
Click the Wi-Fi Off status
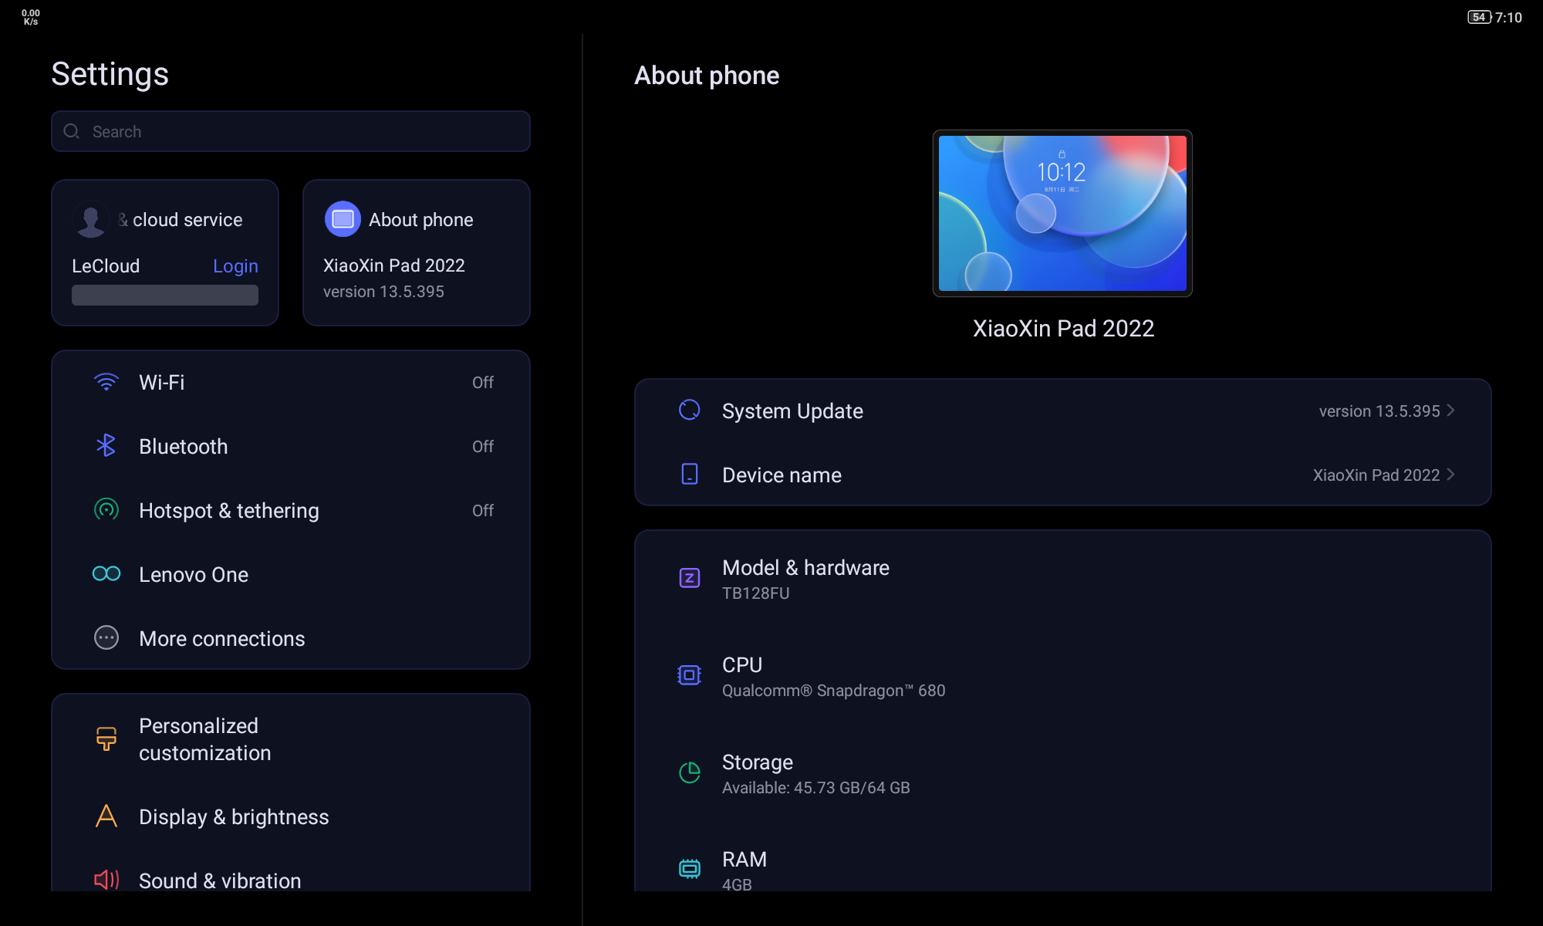click(483, 383)
